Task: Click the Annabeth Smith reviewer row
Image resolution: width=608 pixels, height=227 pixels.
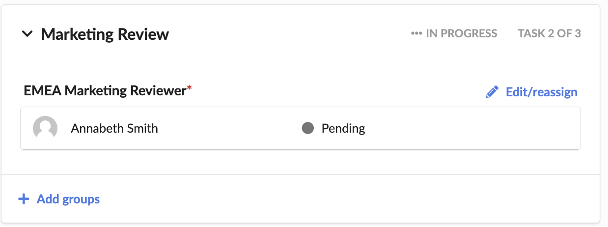Action: coord(301,128)
